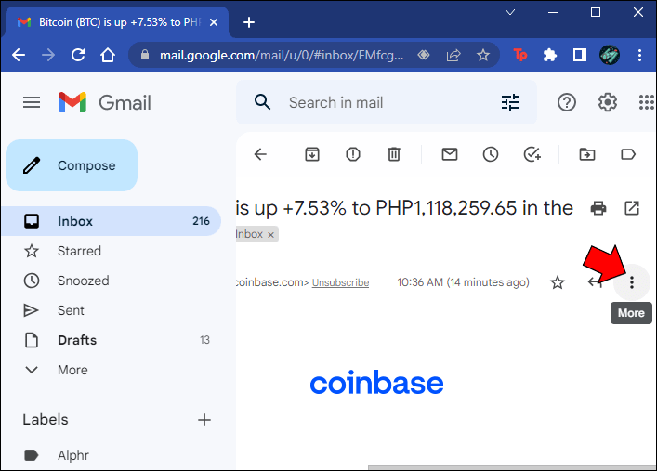Image resolution: width=657 pixels, height=471 pixels.
Task: Open a new browser tab
Action: (x=249, y=22)
